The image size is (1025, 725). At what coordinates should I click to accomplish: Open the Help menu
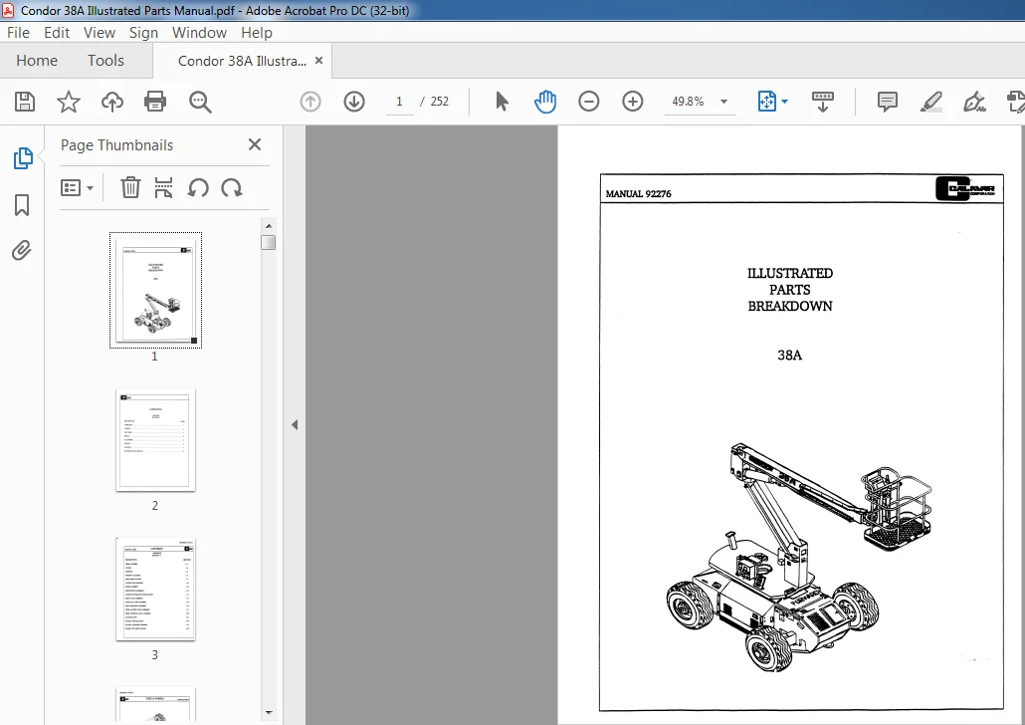pos(257,33)
